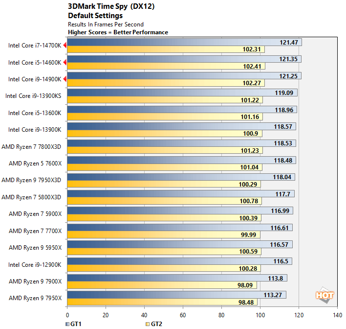Select the AMD Ryzen 7 7700X label

(35, 231)
